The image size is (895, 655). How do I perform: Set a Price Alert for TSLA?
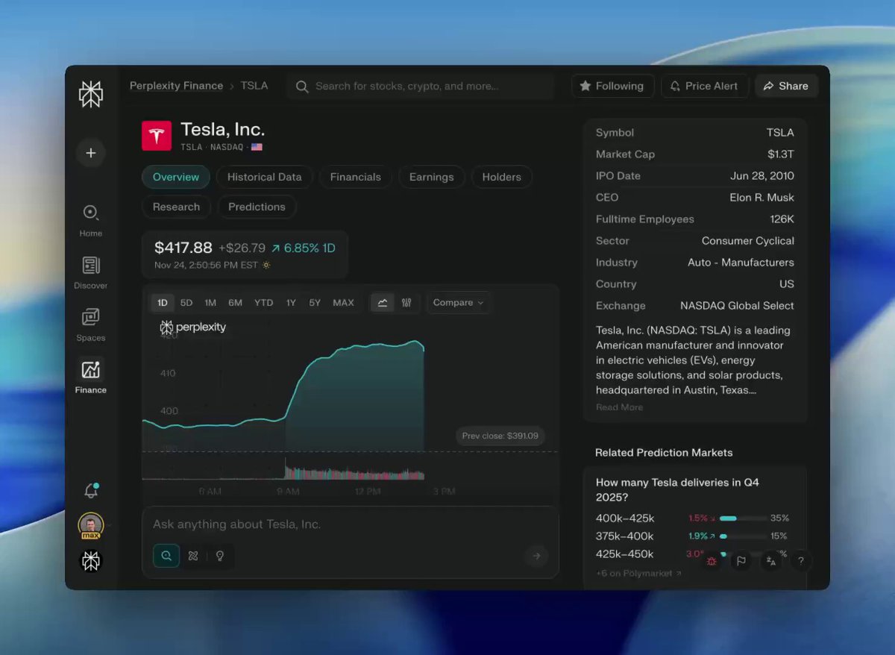pos(704,86)
